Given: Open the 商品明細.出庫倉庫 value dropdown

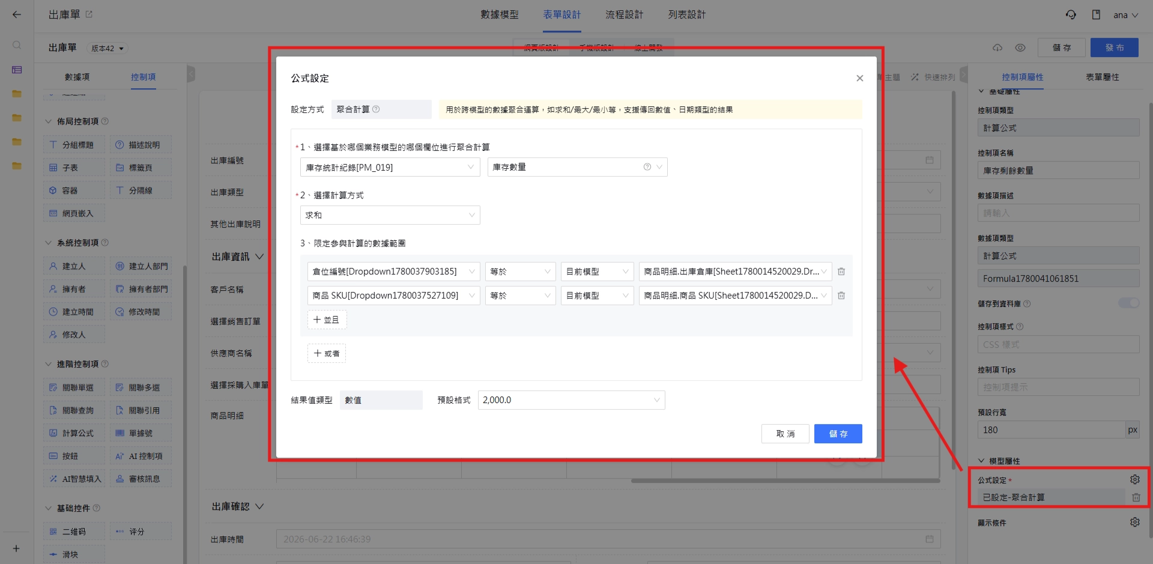Looking at the screenshot, I should 736,271.
